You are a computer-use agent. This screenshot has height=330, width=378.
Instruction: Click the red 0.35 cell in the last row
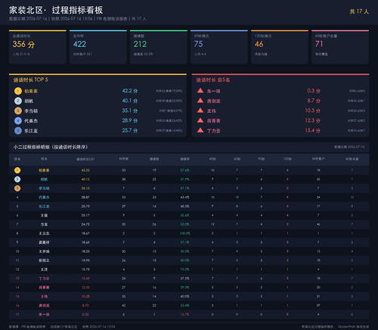(85, 315)
